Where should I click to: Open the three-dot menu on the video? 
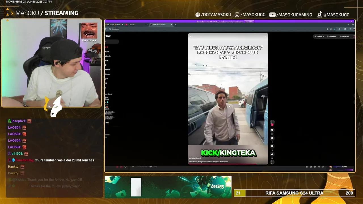point(265,36)
